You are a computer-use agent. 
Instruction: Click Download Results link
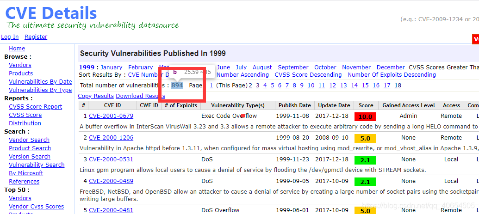pyautogui.click(x=140, y=96)
